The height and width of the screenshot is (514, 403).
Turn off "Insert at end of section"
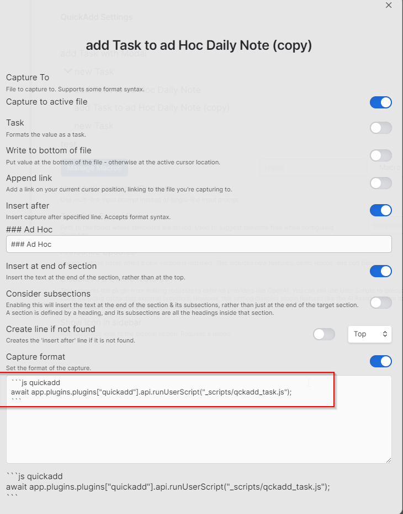coord(381,271)
